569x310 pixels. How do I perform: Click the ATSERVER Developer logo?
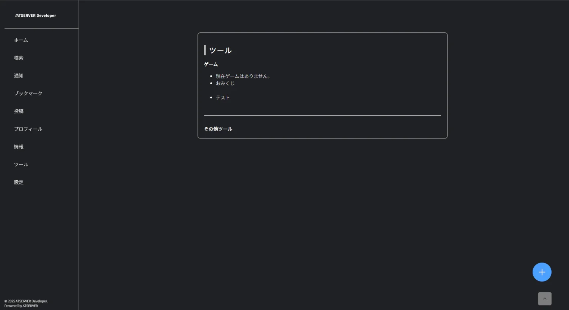click(36, 16)
